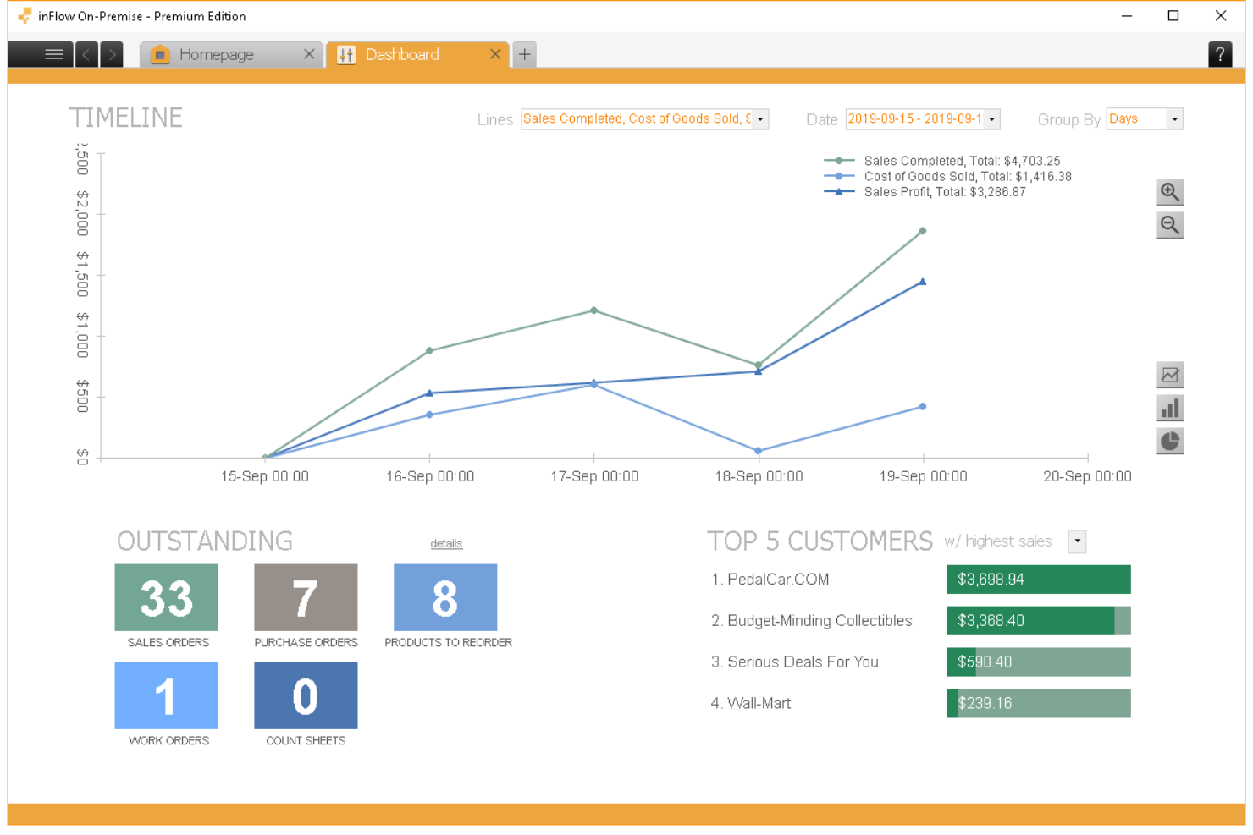Viewport: 1253px width, 835px height.
Task: Expand the Group By Days dropdown
Action: point(1173,119)
